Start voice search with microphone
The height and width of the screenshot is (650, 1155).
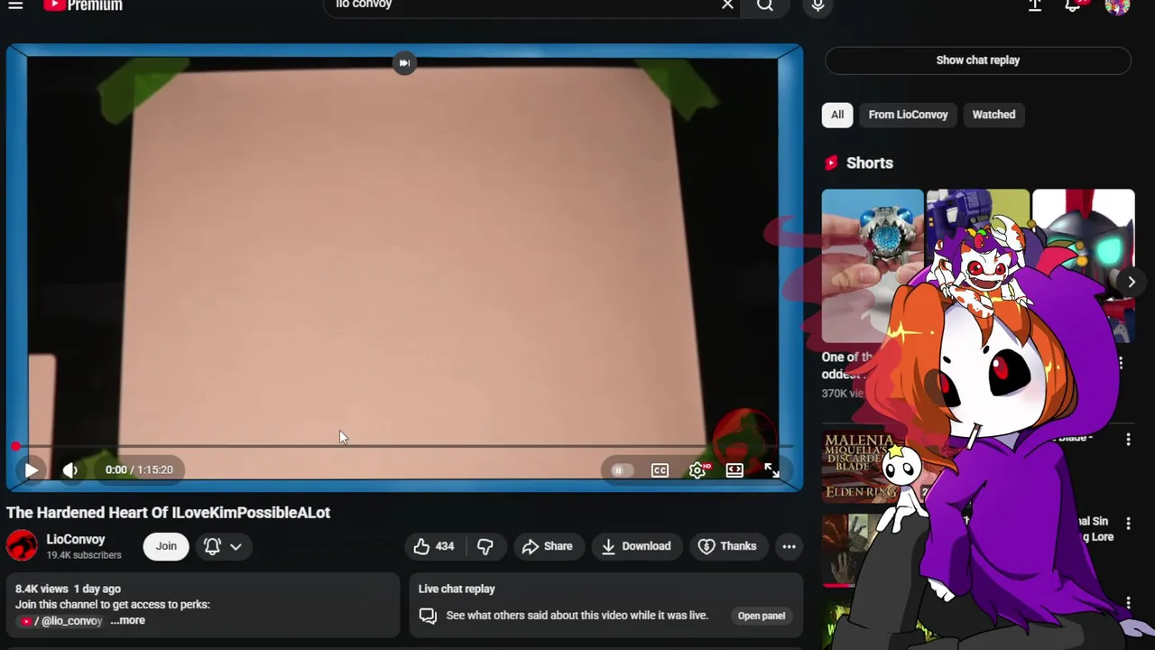point(818,5)
